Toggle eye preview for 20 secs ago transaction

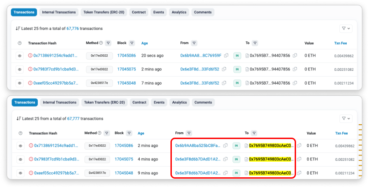pyautogui.click(x=20, y=56)
